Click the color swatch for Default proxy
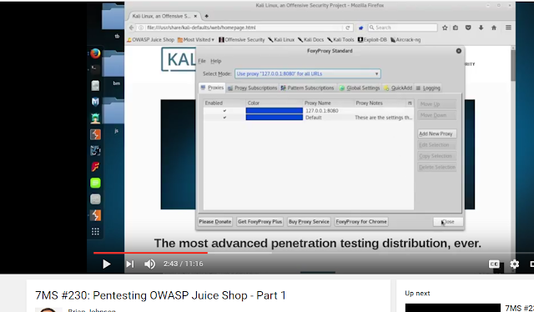Screen dimensions: 534x312 pos(275,118)
